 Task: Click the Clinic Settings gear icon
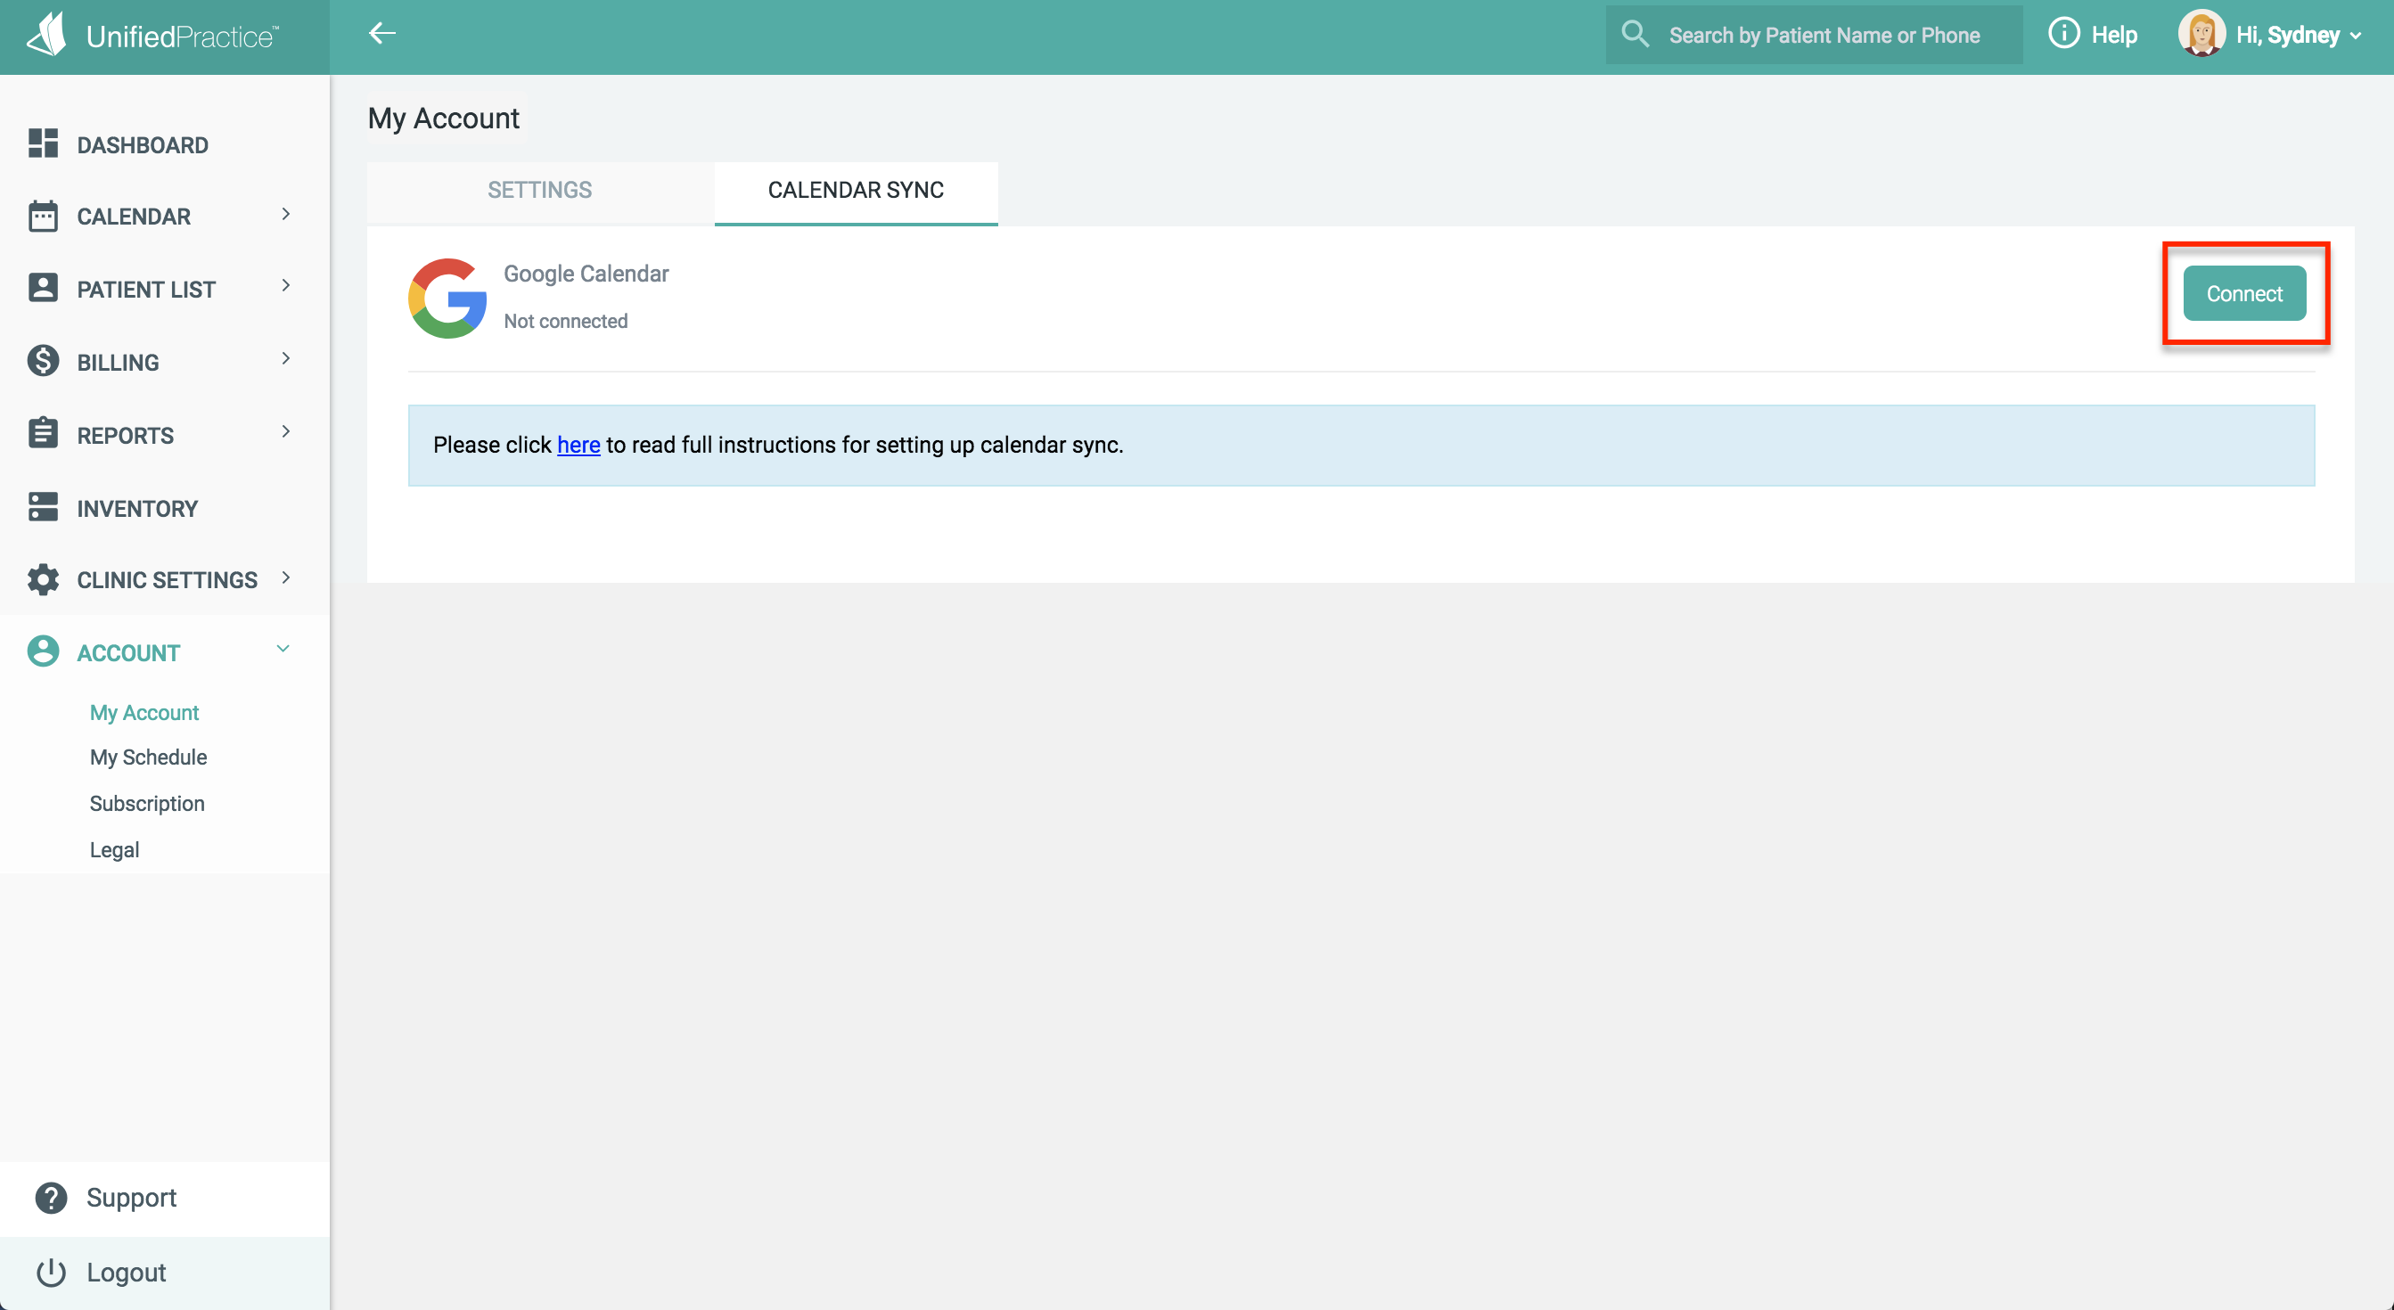tap(43, 580)
